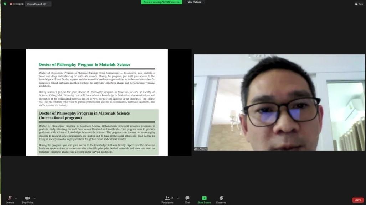Click the 'You are viewing ARNON's screen' banner
Screen dimensions: 366x205
pyautogui.click(x=161, y=2)
